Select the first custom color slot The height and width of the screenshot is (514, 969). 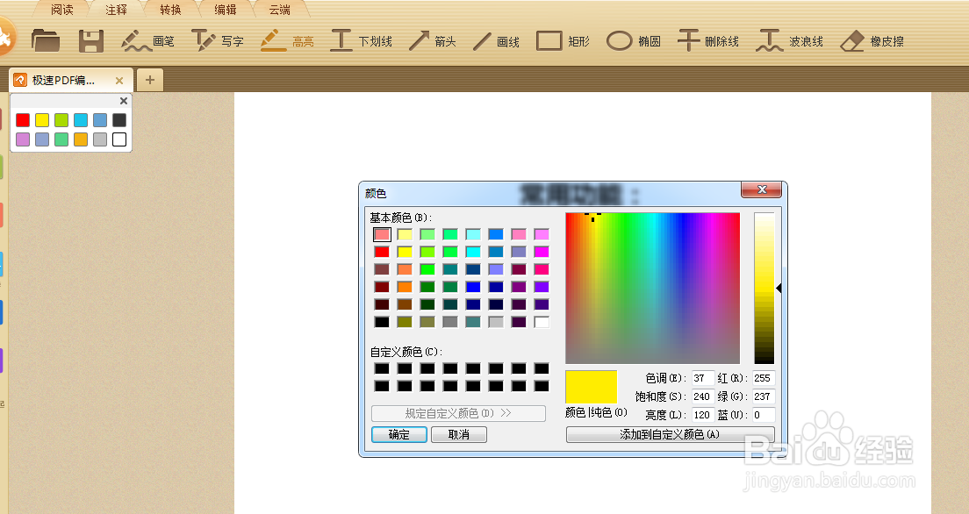pyautogui.click(x=382, y=368)
